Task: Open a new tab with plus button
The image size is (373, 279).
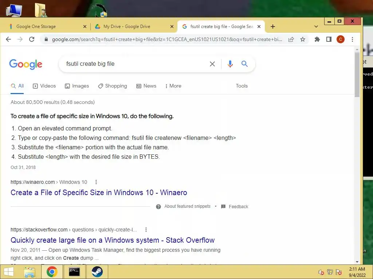Action: [273, 27]
